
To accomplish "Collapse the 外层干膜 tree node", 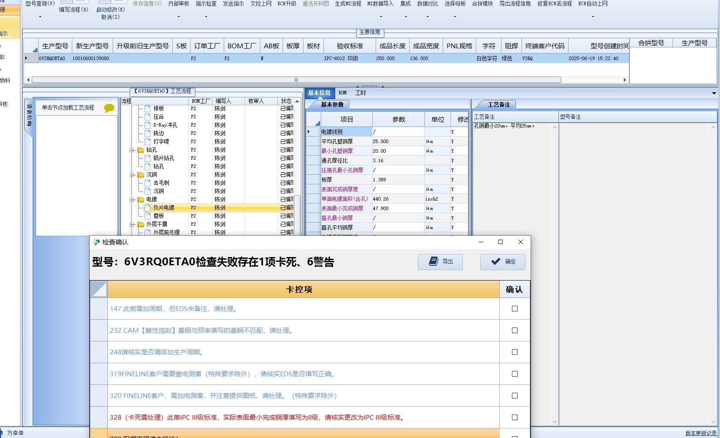I will (x=132, y=224).
